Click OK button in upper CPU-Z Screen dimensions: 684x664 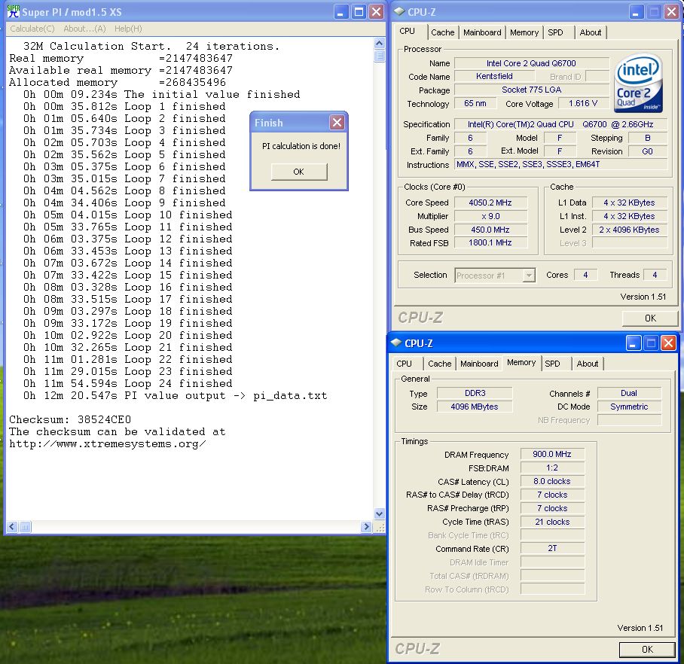[x=650, y=318]
